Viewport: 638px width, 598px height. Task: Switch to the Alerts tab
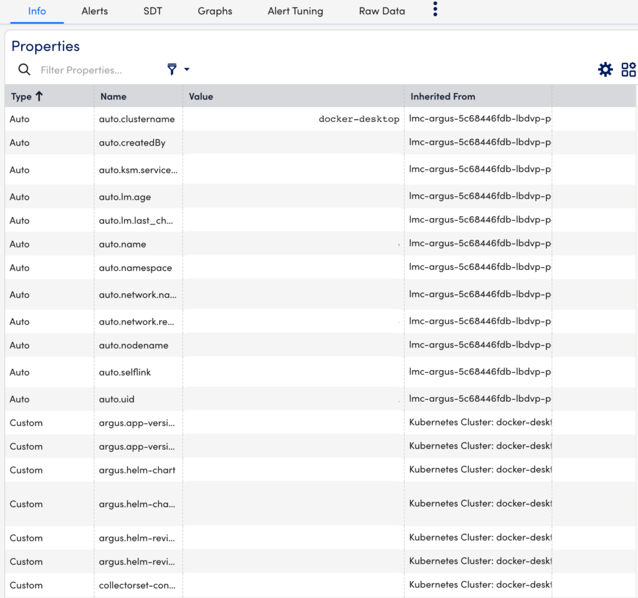coord(94,11)
